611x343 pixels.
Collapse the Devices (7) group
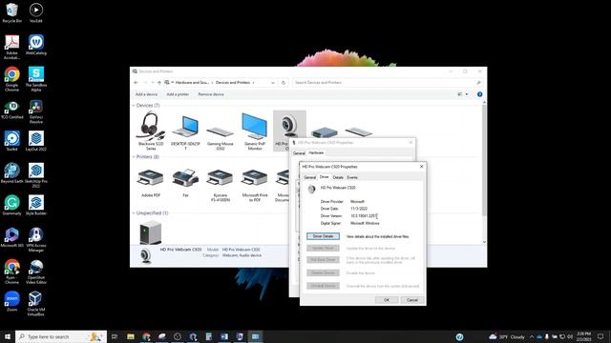click(x=134, y=106)
